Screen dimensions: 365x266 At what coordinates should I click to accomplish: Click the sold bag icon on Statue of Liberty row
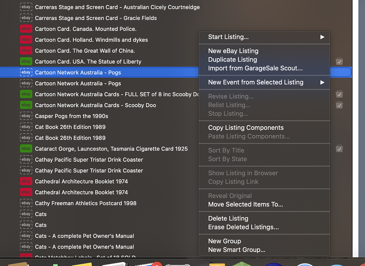click(339, 61)
